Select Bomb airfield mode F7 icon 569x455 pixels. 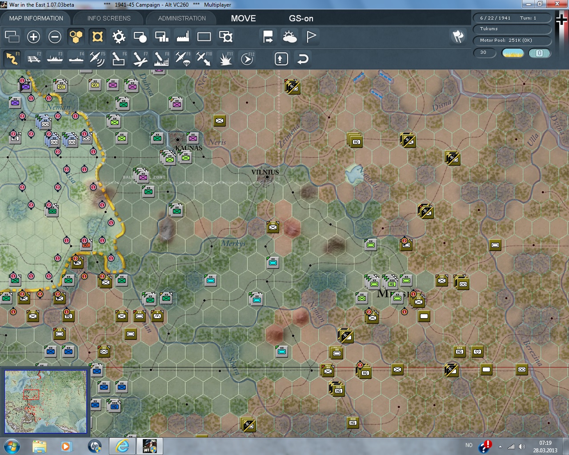point(140,58)
